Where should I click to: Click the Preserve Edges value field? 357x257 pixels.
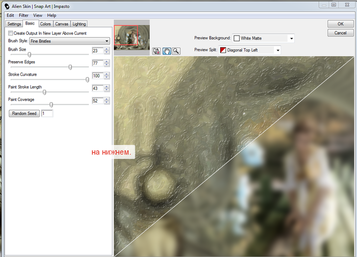[x=98, y=63]
